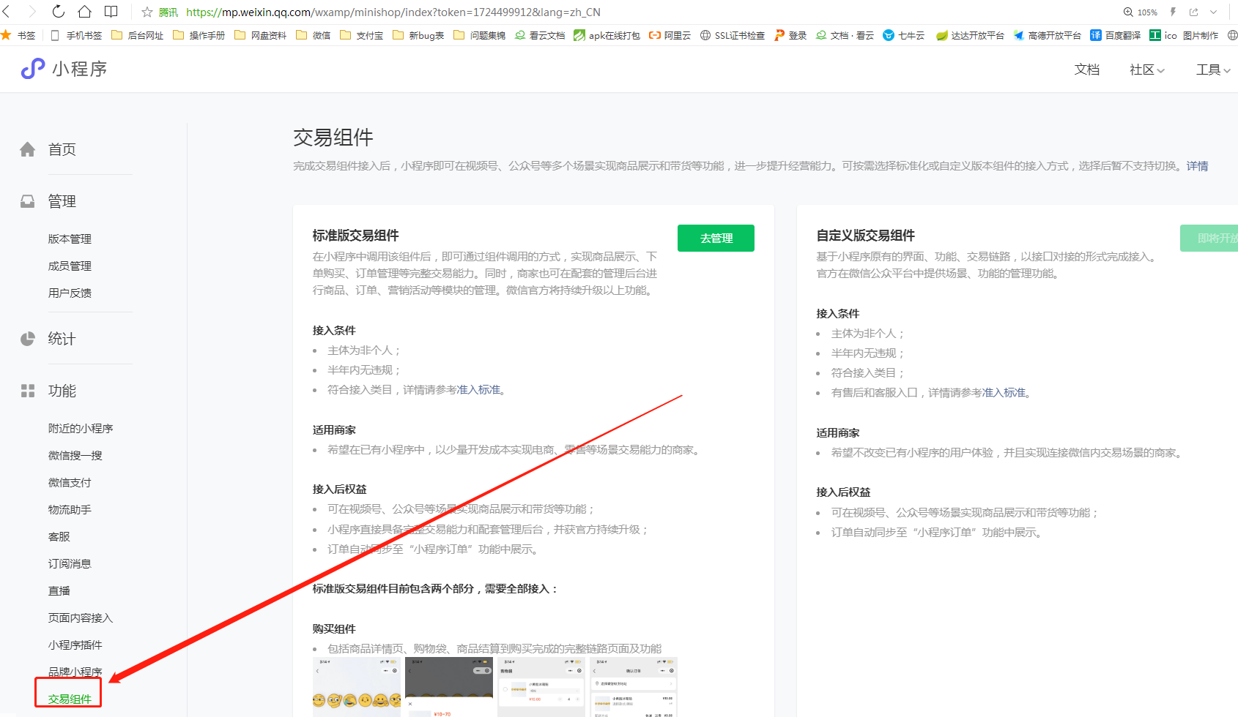Open 成员管理 in sidebar
1238x717 pixels.
click(x=70, y=266)
